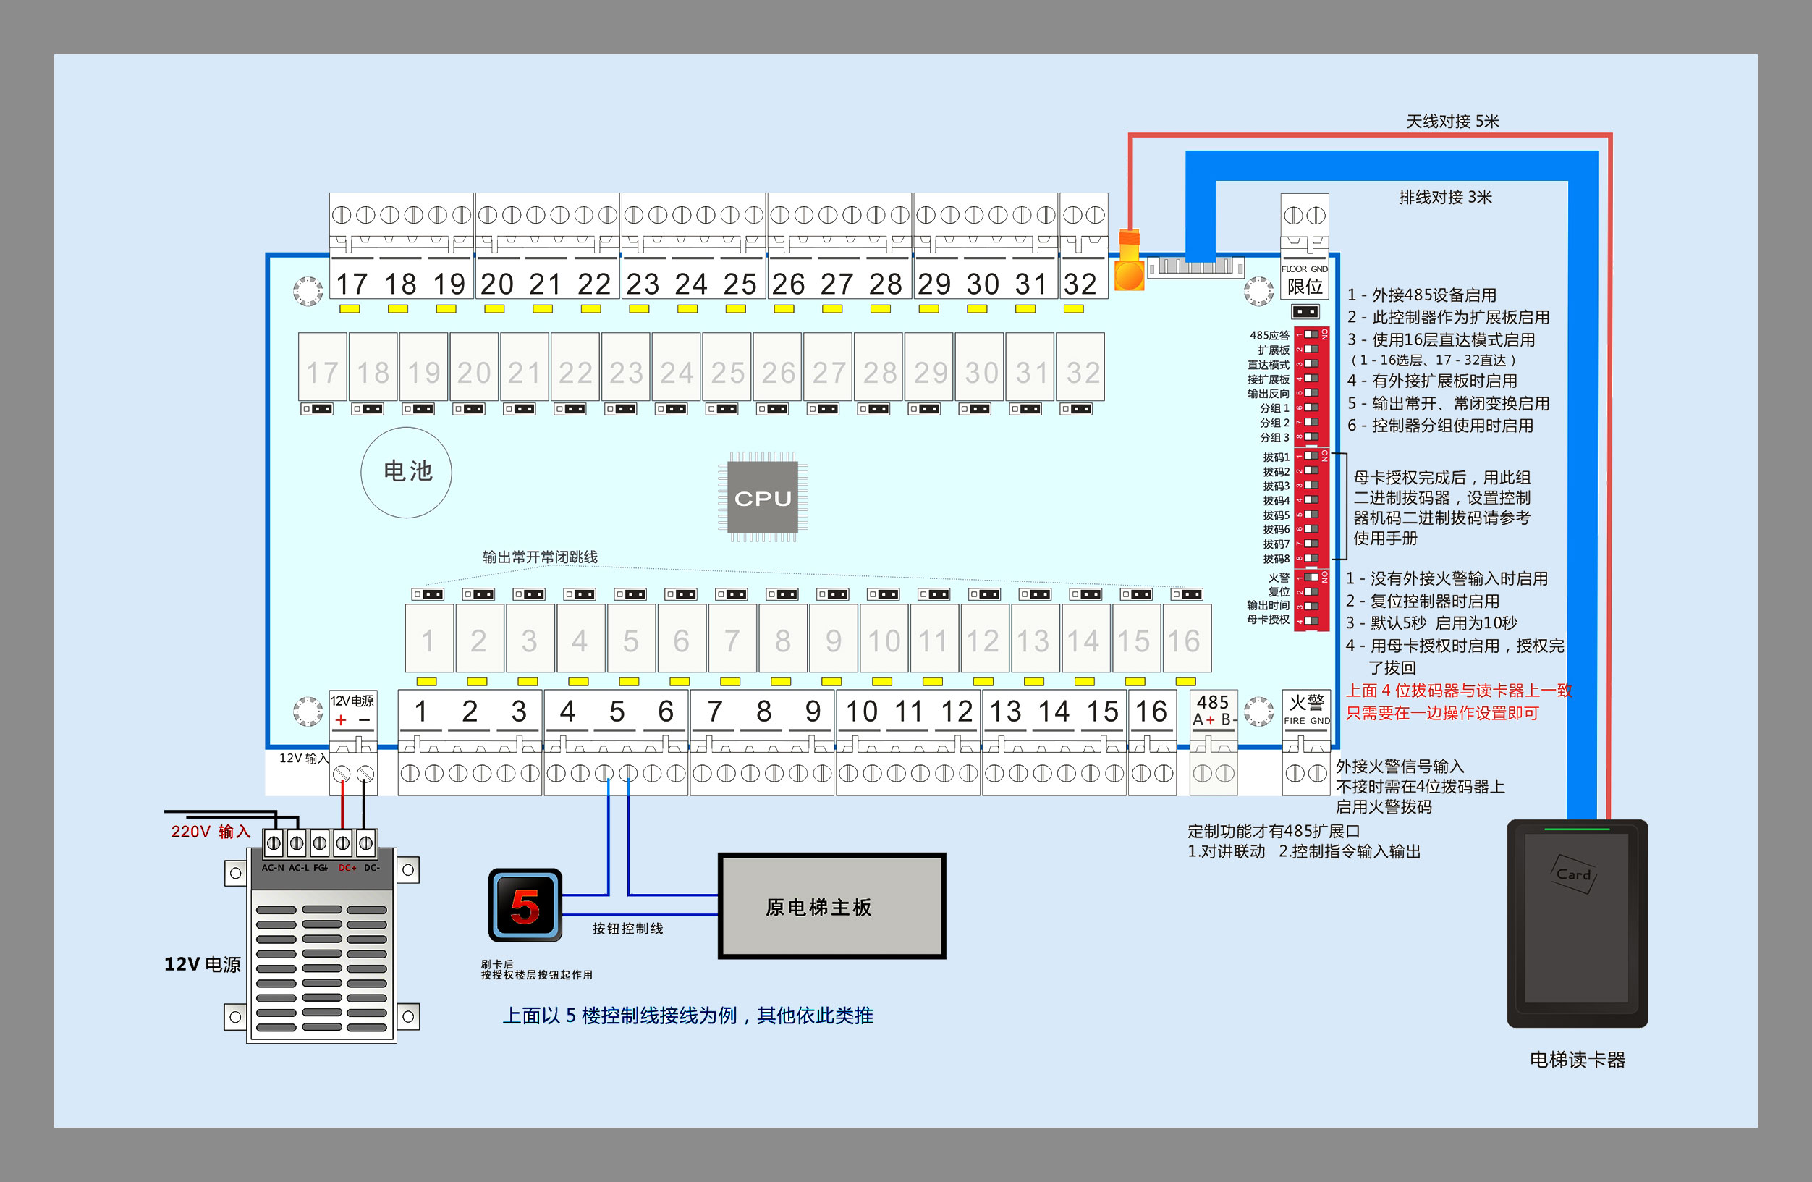The width and height of the screenshot is (1812, 1182).
Task: Toggle the 分组 1 DIP switch
Action: 1311,408
